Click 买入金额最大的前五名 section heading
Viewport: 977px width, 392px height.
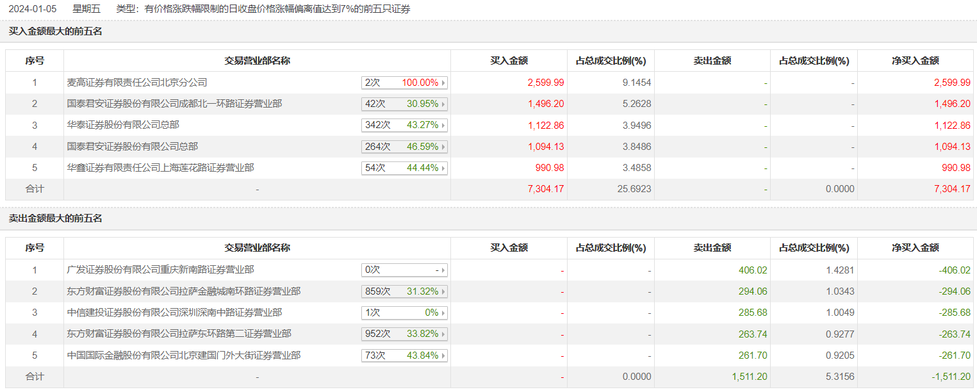pos(56,31)
